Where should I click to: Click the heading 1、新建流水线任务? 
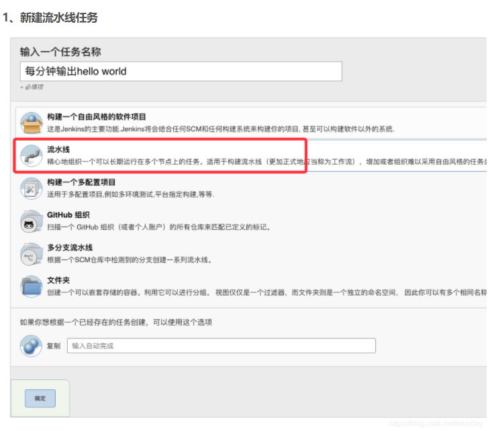50,17
